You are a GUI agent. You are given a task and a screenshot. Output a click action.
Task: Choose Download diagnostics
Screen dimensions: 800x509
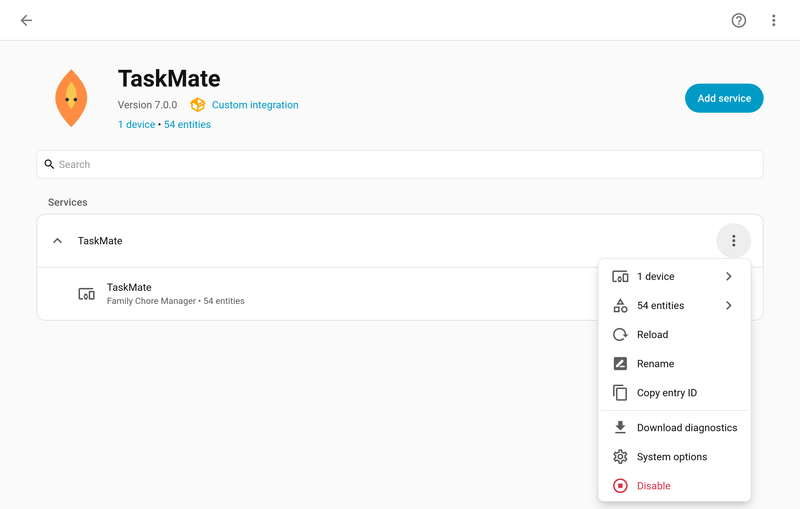[675, 428]
